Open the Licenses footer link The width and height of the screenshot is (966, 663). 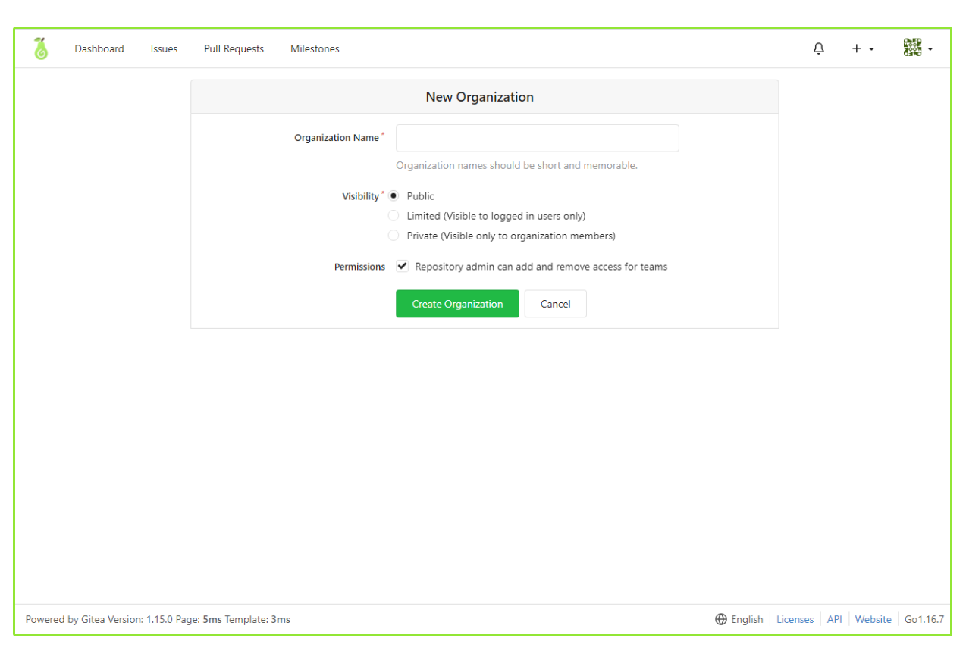[x=795, y=619]
